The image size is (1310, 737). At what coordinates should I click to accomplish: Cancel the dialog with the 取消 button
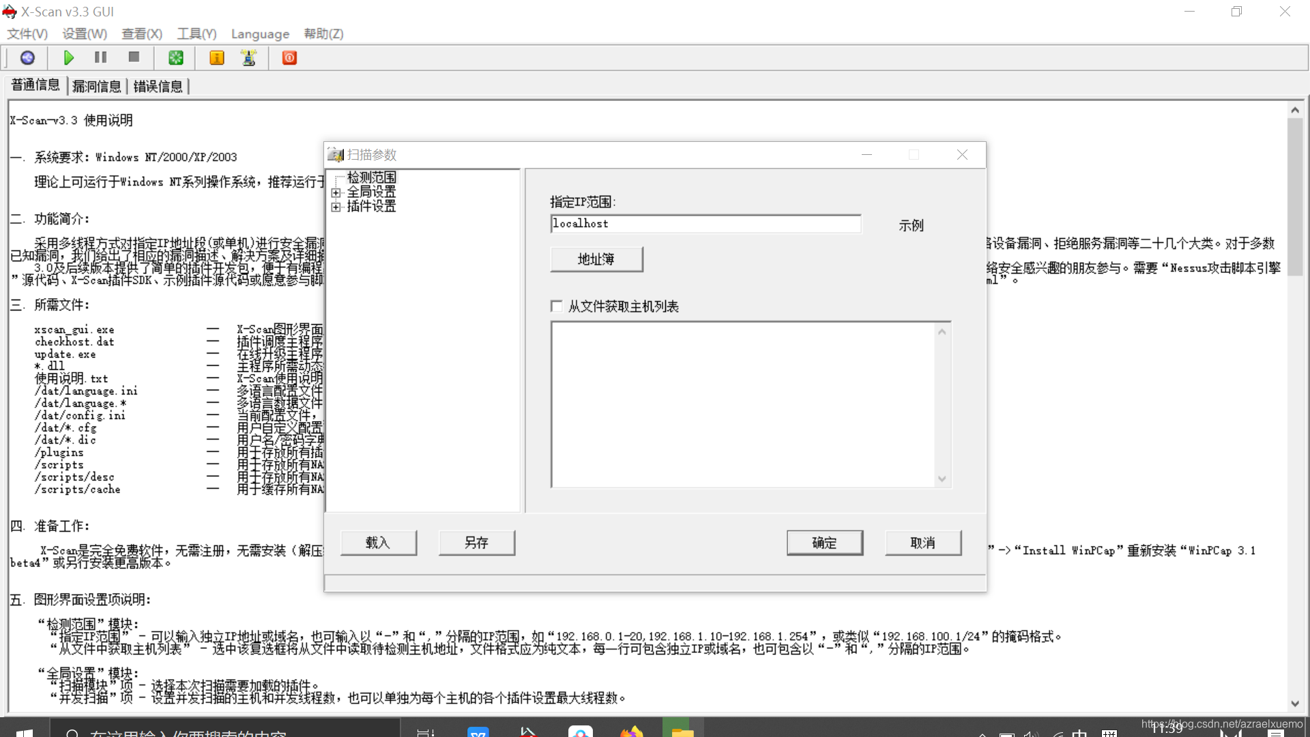[x=922, y=543]
